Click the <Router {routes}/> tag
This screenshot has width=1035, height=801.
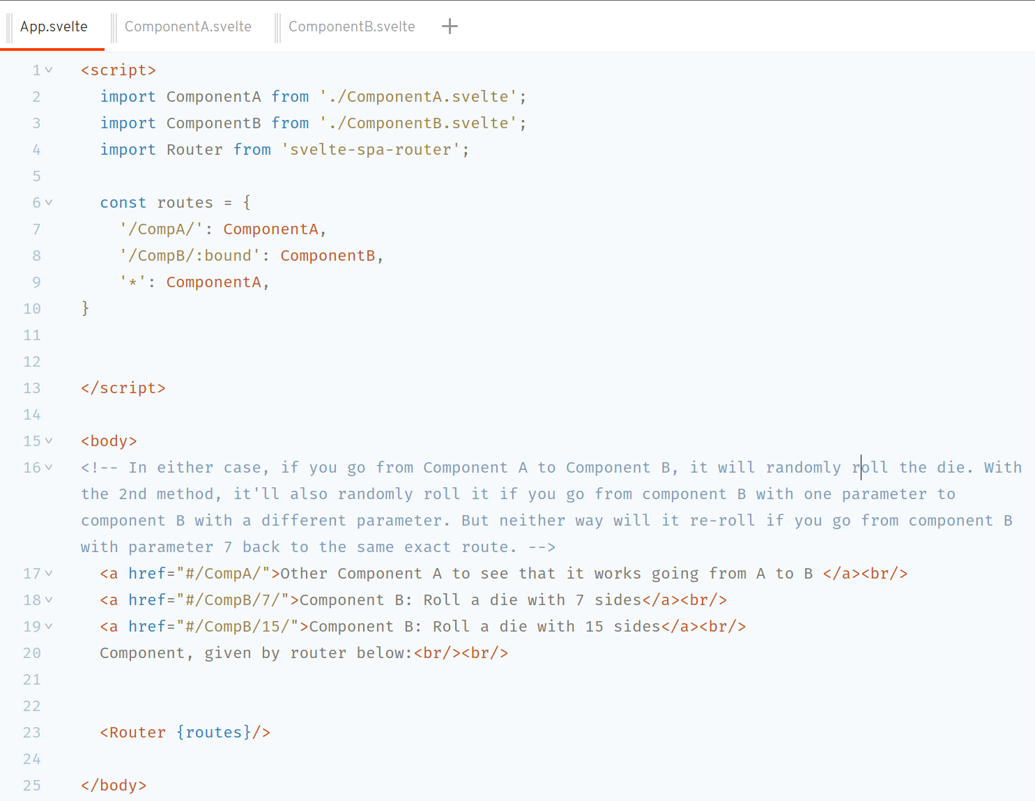click(x=185, y=732)
